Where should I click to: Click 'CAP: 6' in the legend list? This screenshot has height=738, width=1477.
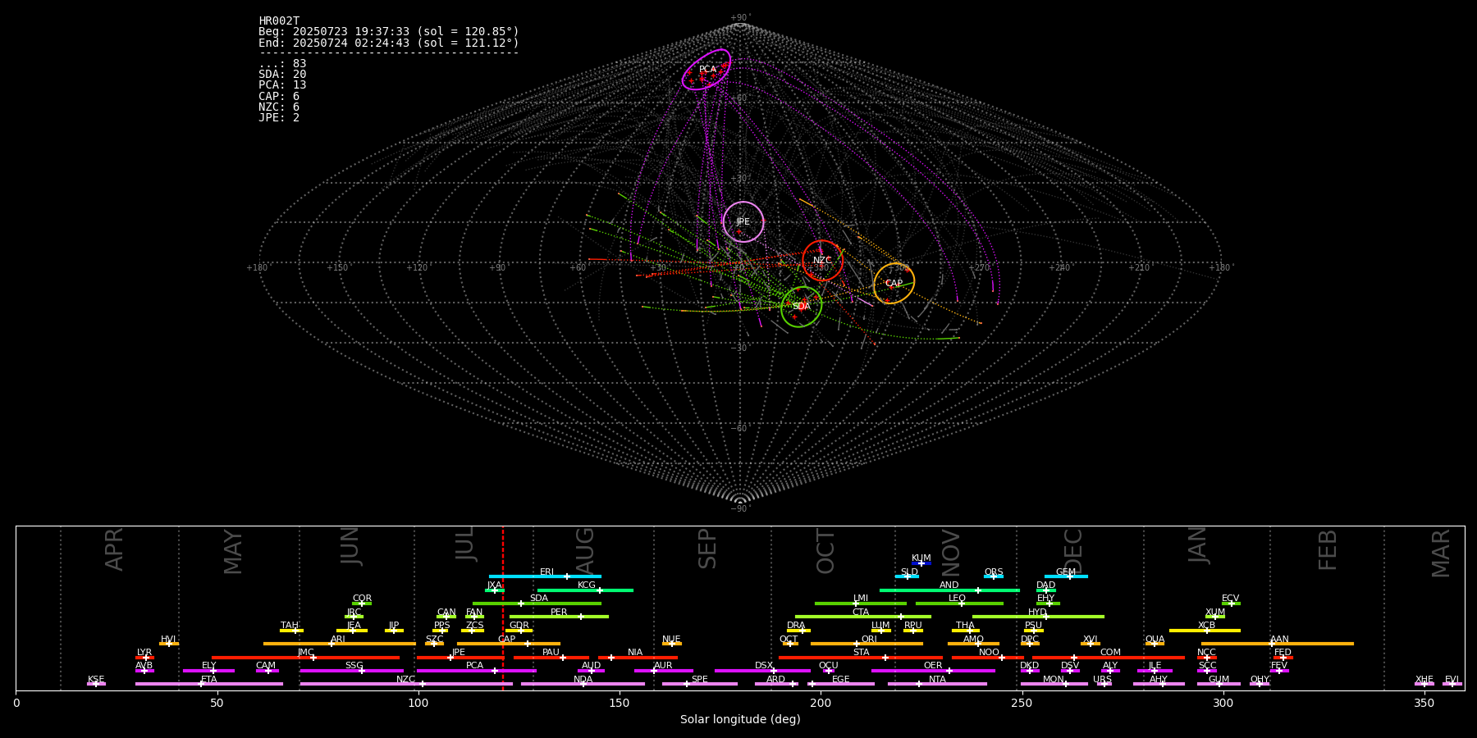(x=279, y=96)
